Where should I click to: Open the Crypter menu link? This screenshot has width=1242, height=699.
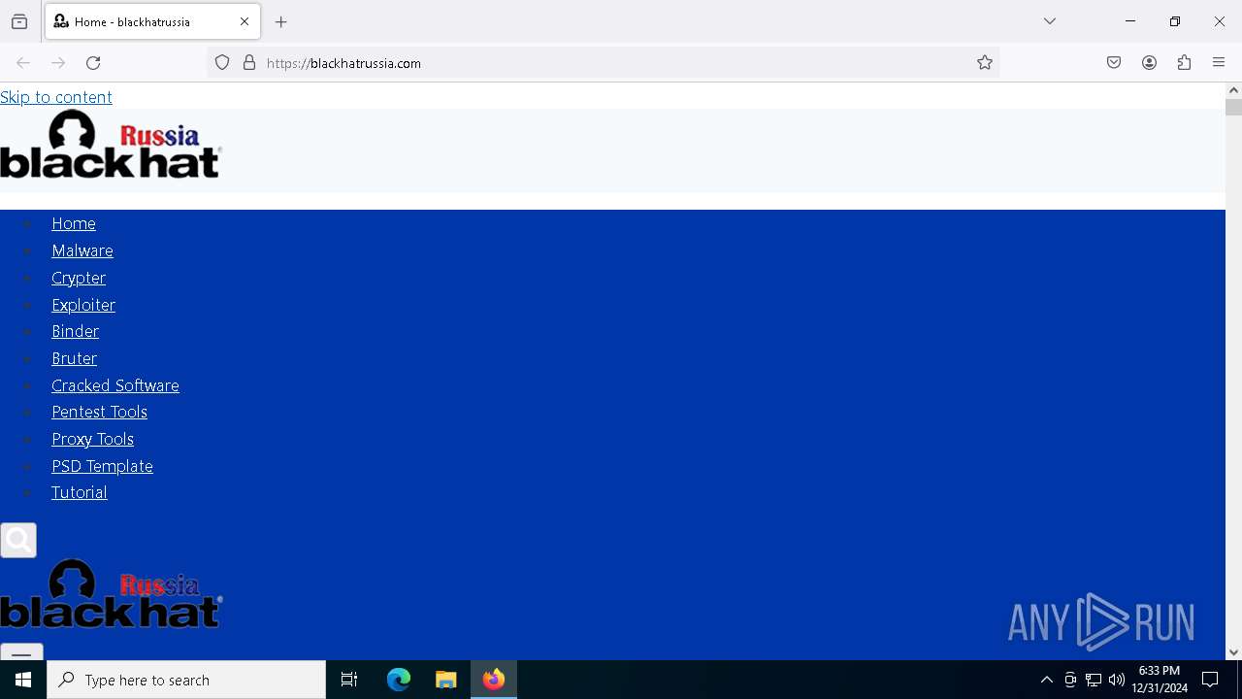79,278
